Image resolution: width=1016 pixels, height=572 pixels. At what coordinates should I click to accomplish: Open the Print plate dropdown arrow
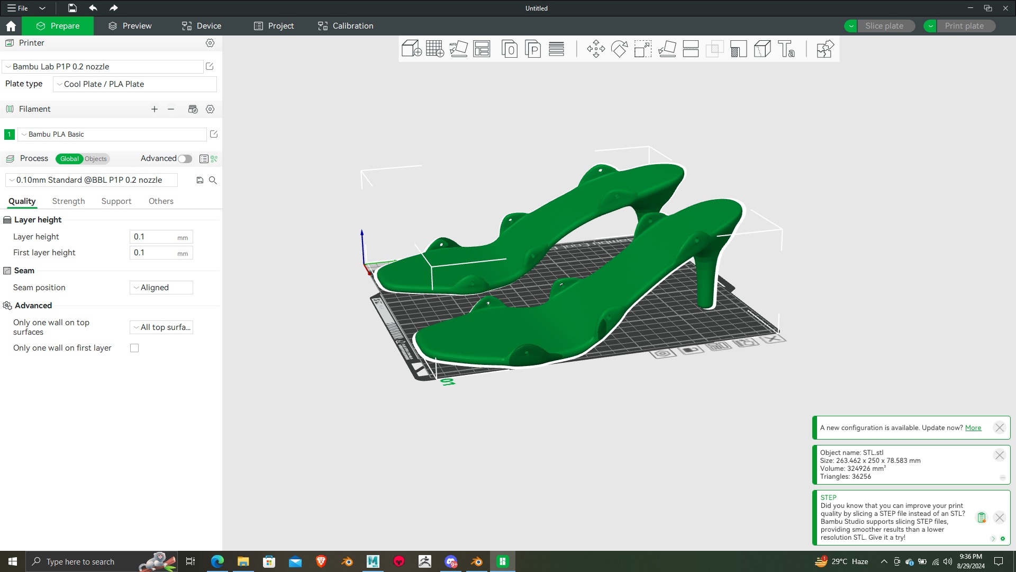click(x=930, y=26)
